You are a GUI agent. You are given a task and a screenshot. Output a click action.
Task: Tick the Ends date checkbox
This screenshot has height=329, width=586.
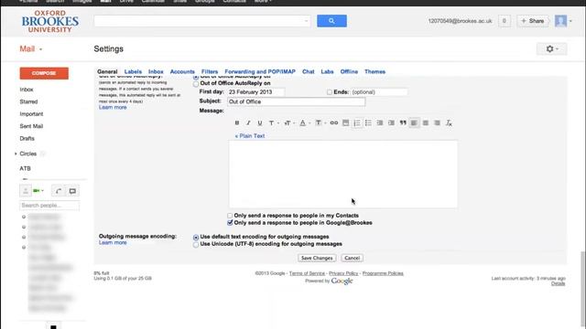[x=330, y=92]
